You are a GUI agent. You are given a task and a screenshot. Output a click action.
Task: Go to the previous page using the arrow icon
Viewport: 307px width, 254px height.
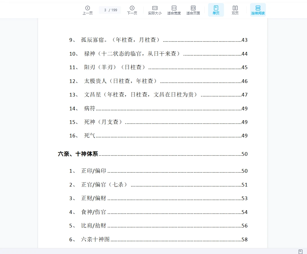tap(87, 8)
